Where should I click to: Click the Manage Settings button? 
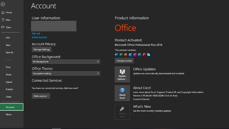pos(42,49)
